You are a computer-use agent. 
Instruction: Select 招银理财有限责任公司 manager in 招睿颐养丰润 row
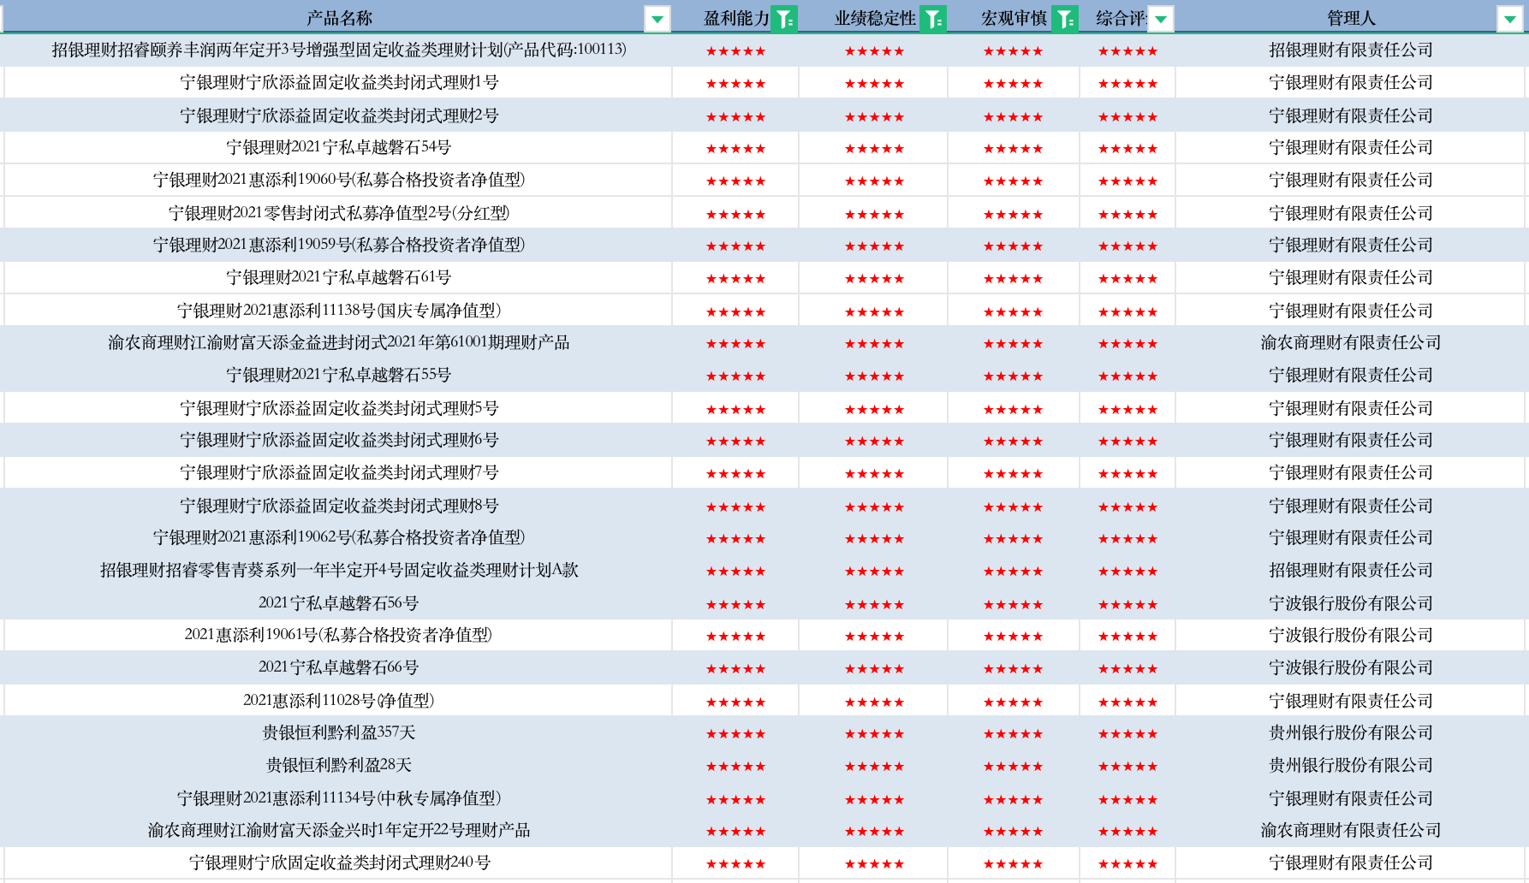1350,50
